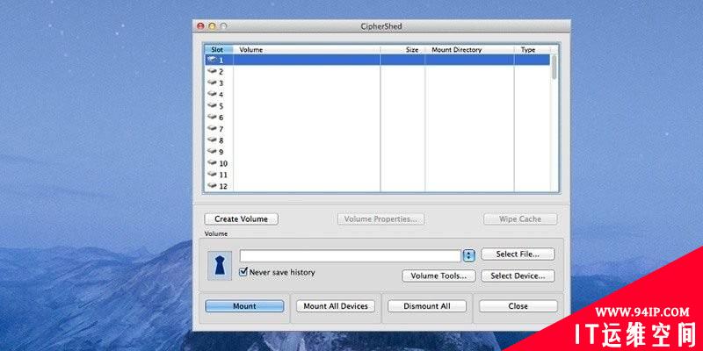Select the drive icon for slot 11
The width and height of the screenshot is (703, 351).
coord(213,175)
